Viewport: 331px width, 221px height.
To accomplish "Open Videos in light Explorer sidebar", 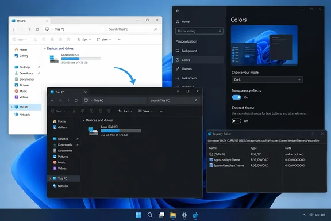I will pos(21,97).
